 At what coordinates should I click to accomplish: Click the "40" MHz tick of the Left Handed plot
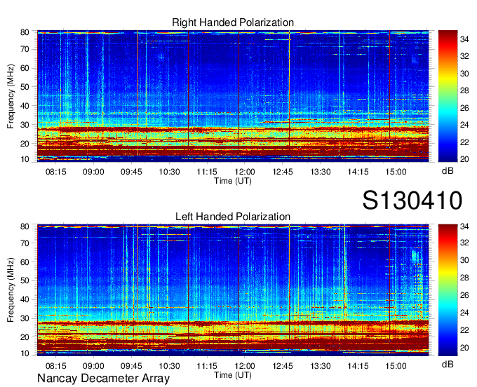click(25, 300)
